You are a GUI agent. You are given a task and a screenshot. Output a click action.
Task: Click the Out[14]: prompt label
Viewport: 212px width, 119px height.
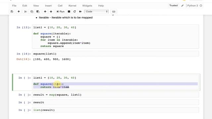coord(24,59)
